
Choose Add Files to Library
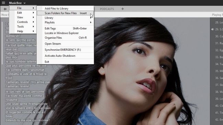pyautogui.click(x=65, y=9)
